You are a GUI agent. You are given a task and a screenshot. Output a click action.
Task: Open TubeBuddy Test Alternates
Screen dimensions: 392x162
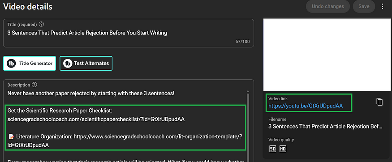tap(86, 64)
